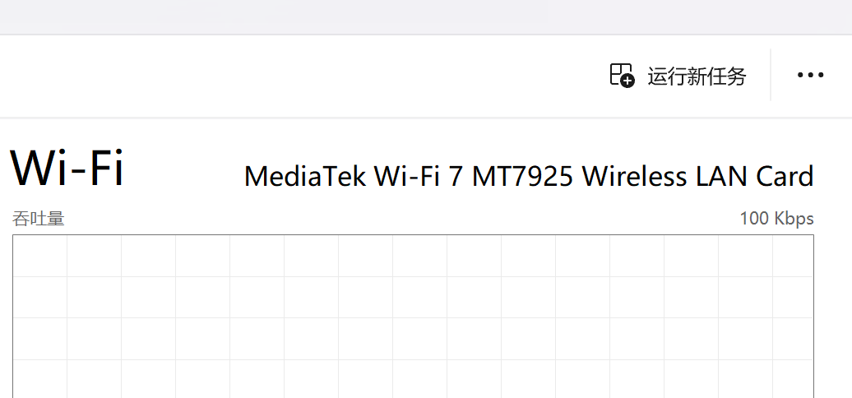Click the word MT7925 in adapter name
Screen dimensions: 852x398
click(522, 177)
